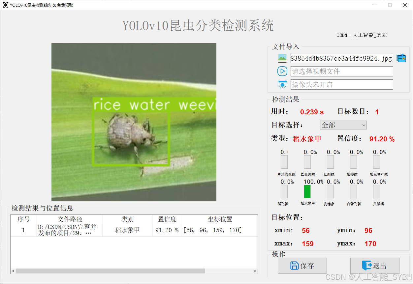Click the app icon in title bar
The height and width of the screenshot is (284, 413).
[x=6, y=5]
